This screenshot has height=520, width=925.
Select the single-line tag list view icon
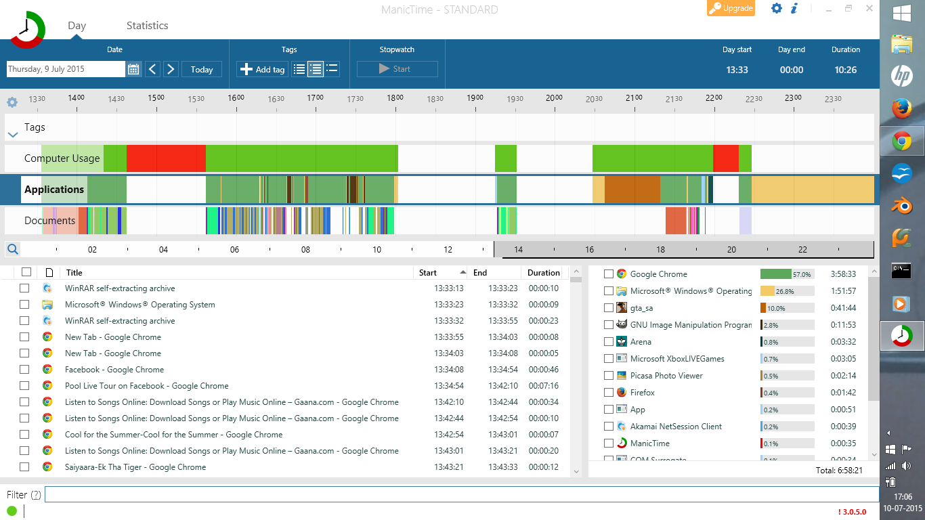point(332,68)
